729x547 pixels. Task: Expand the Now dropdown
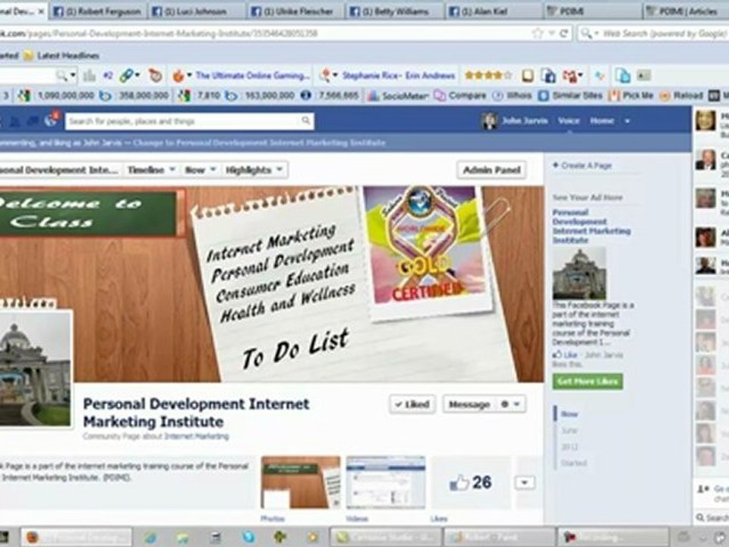click(200, 169)
